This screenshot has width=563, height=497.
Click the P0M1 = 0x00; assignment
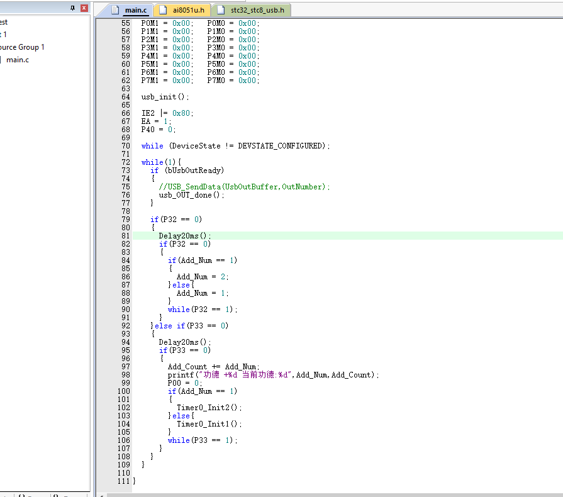[167, 23]
